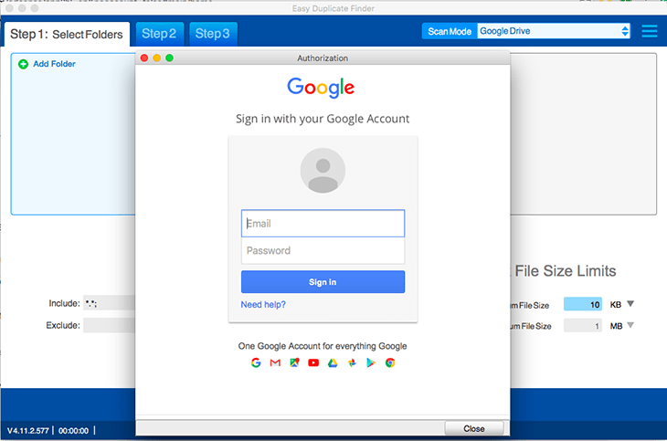Click the Chrome service icon
The width and height of the screenshot is (667, 441).
(x=390, y=362)
